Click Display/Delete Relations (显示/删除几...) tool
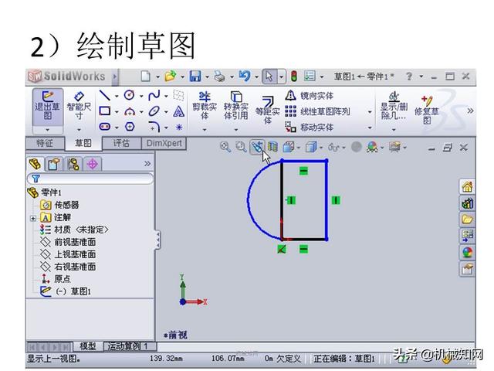The width and height of the screenshot is (494, 371). (394, 106)
